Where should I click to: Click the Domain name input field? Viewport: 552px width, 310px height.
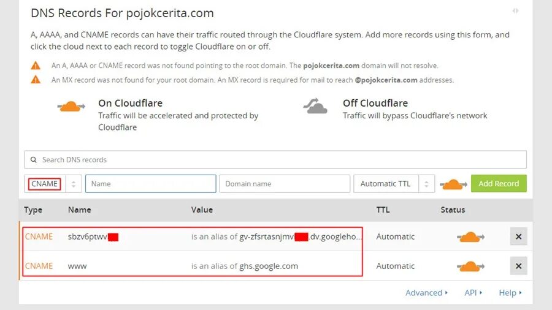point(285,184)
